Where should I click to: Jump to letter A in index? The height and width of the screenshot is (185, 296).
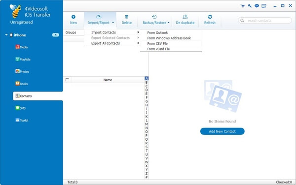pyautogui.click(x=147, y=79)
